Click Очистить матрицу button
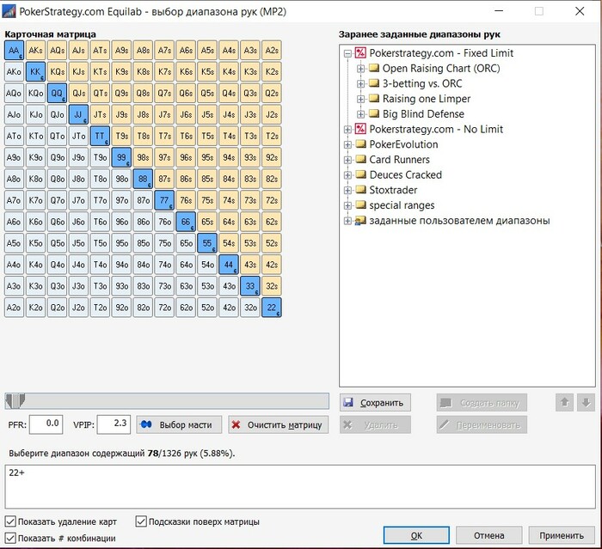This screenshot has height=549, width=602. (x=279, y=424)
